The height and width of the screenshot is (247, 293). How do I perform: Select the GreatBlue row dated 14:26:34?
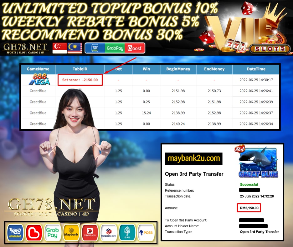click(x=150, y=124)
